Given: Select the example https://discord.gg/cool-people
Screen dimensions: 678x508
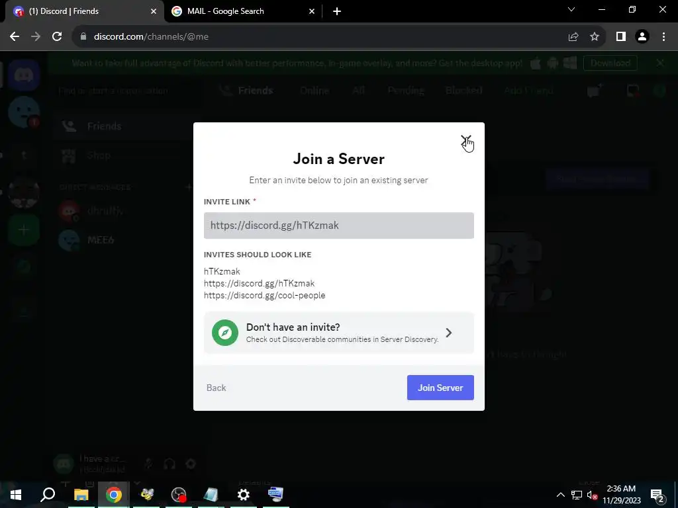Looking at the screenshot, I should 265,296.
